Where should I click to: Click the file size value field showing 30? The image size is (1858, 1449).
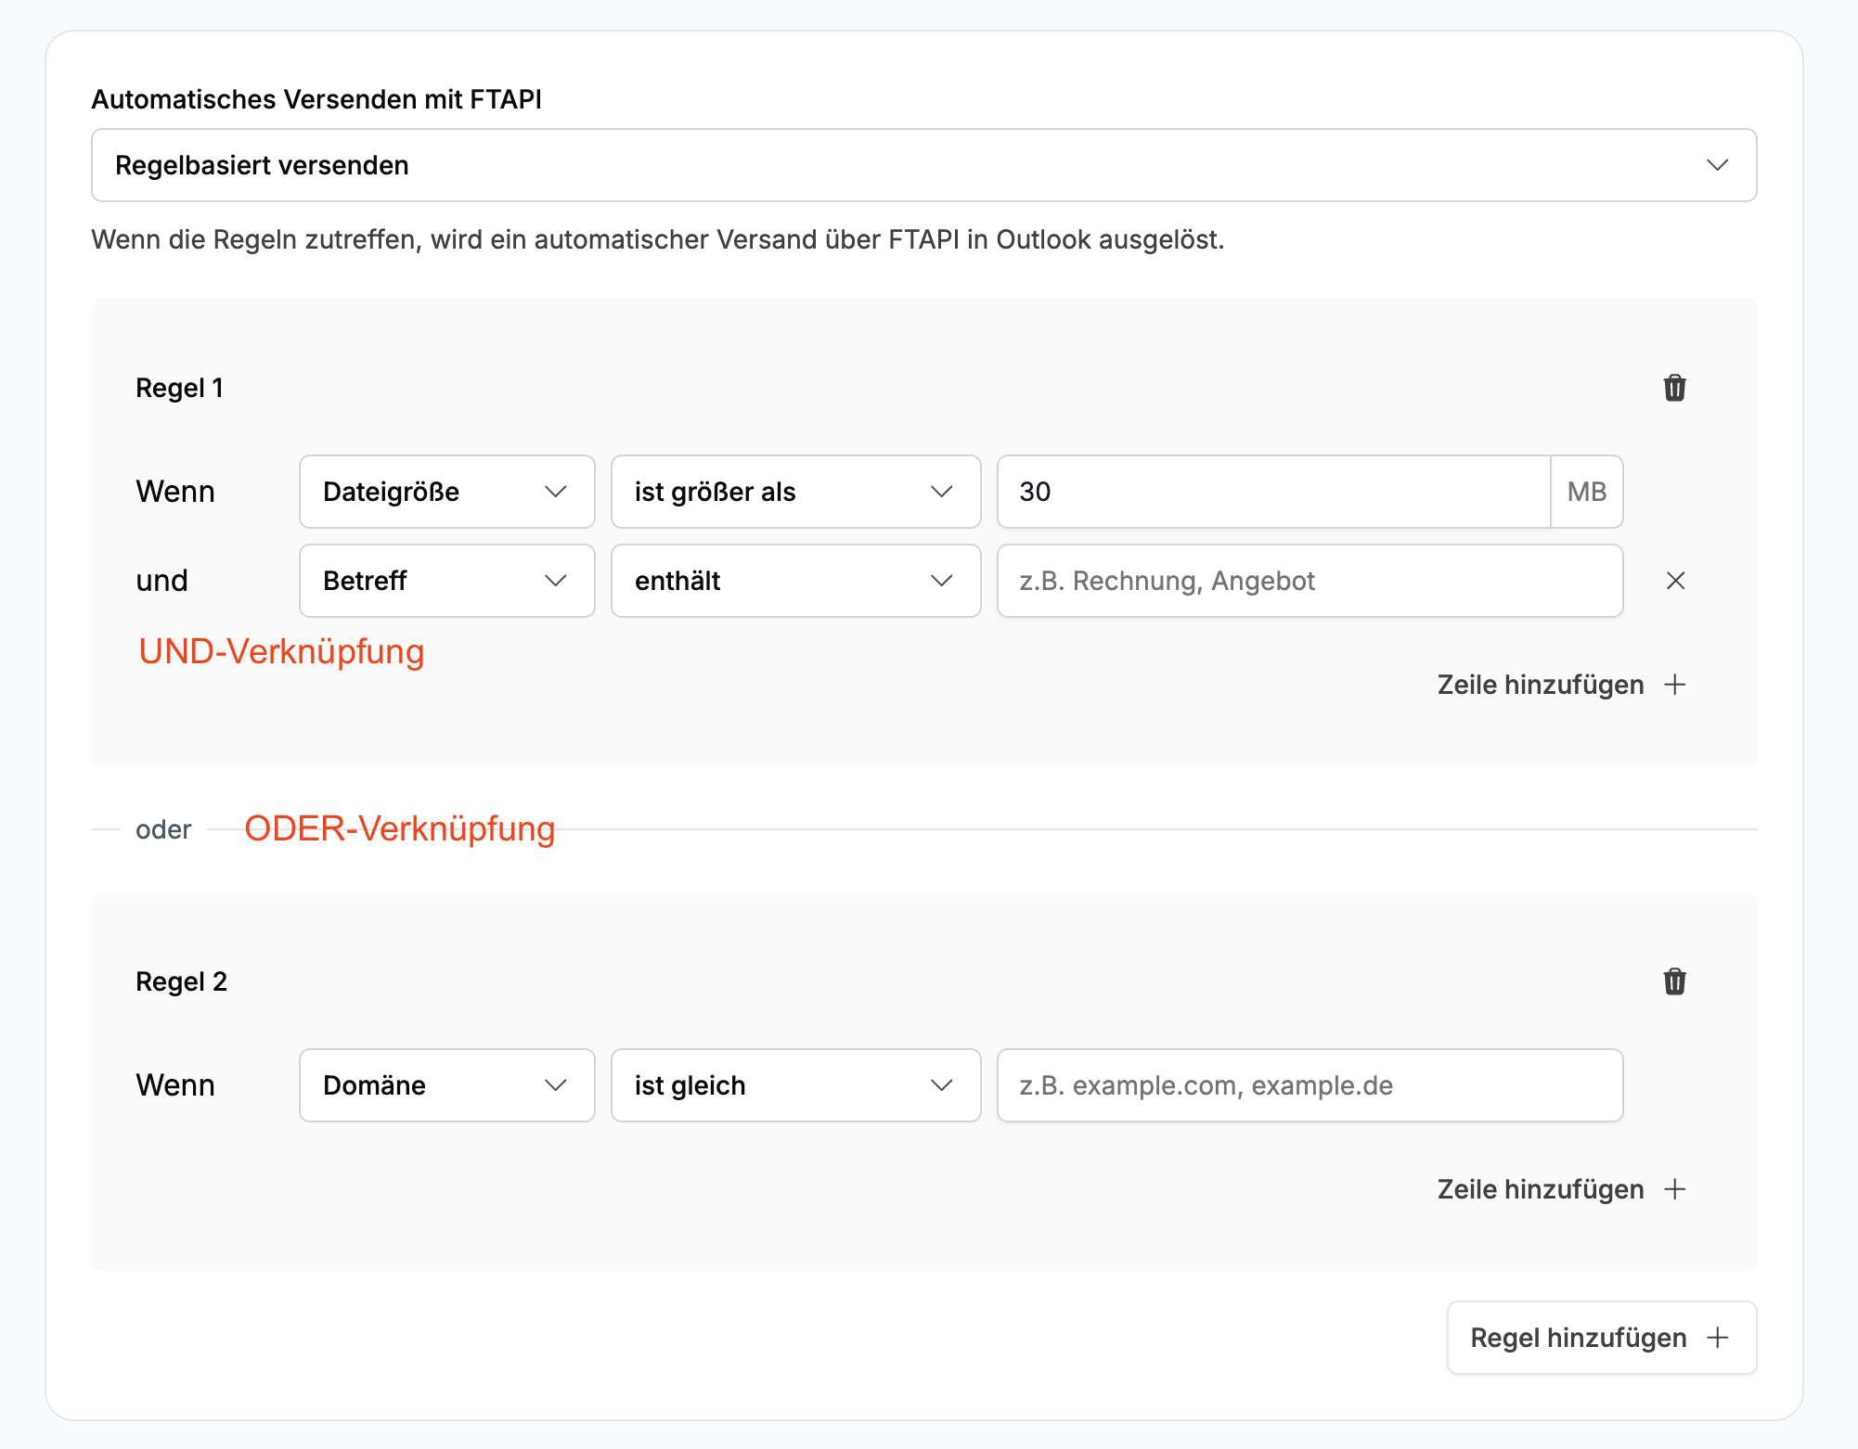coord(1272,492)
